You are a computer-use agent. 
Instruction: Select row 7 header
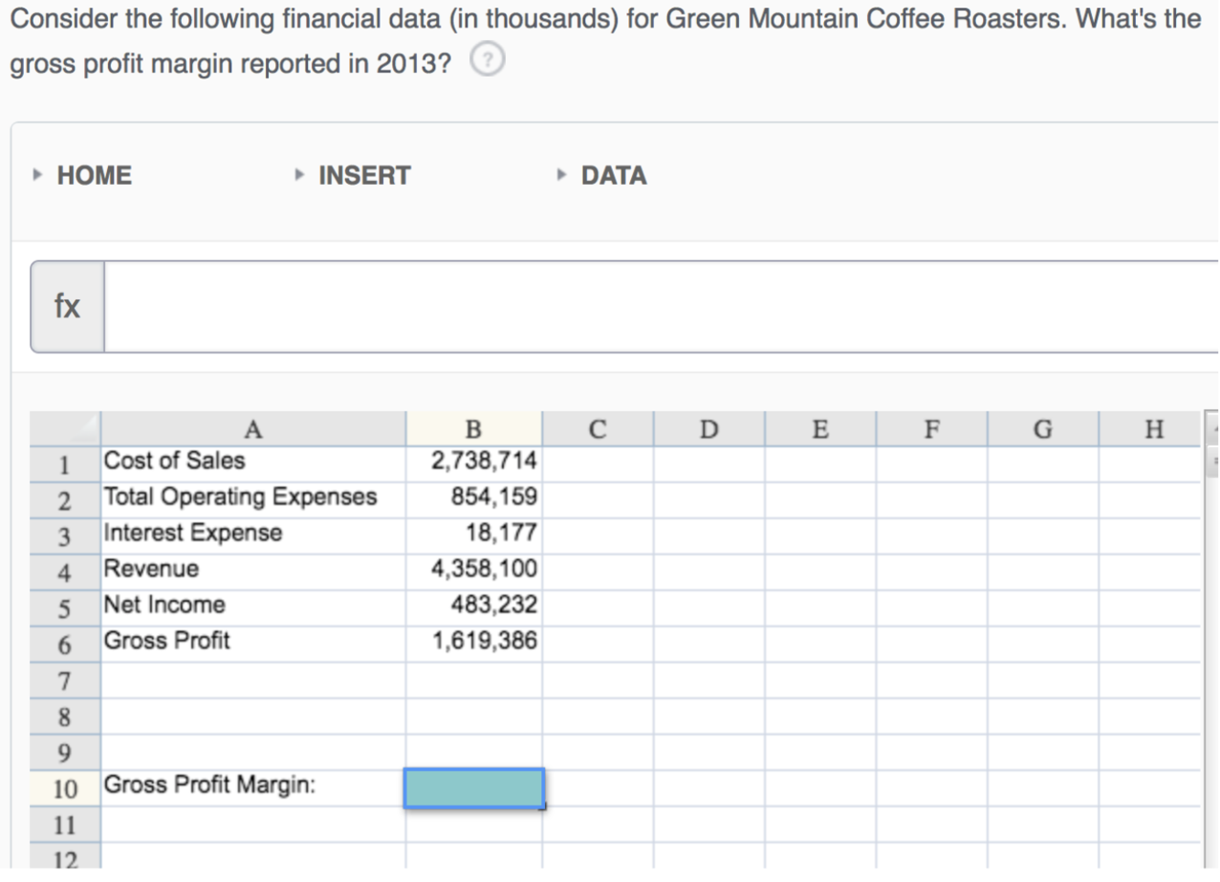(65, 681)
